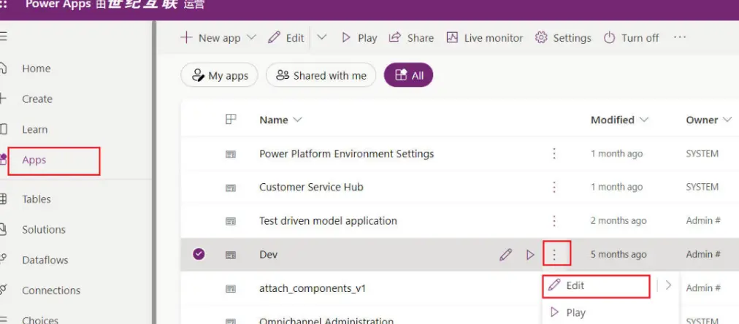The width and height of the screenshot is (739, 324).
Task: Open Solutions in the left navigation
Action: [44, 229]
